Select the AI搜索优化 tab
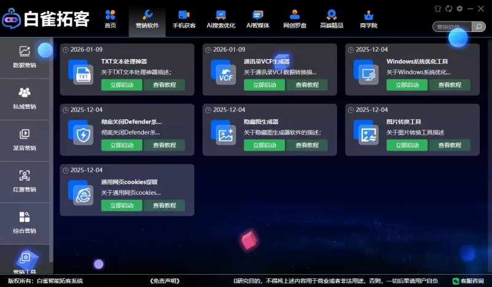This screenshot has width=492, height=287. [221, 20]
